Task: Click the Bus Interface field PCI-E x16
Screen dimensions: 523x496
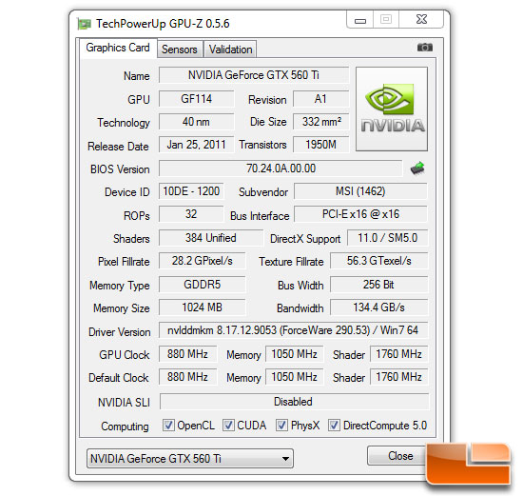Action: pos(360,214)
